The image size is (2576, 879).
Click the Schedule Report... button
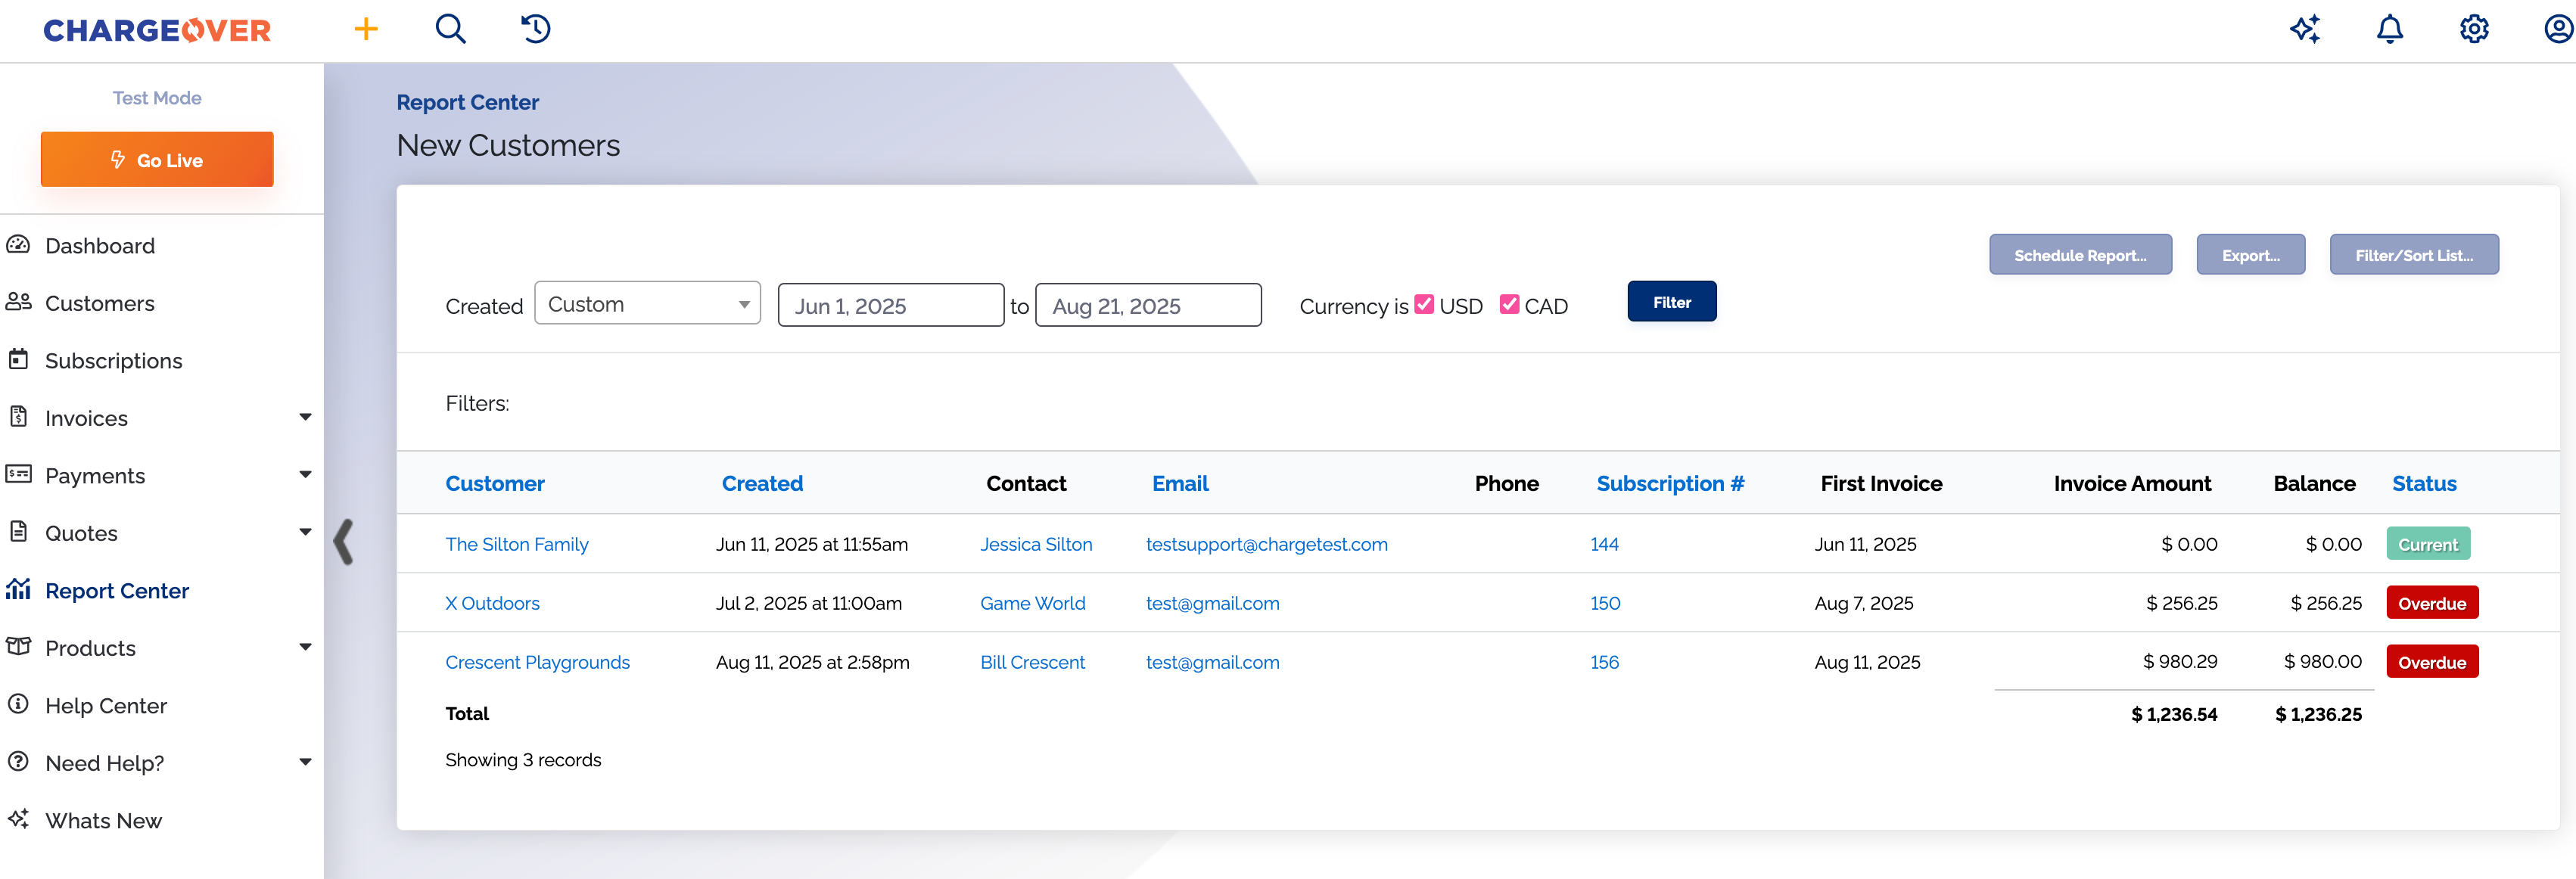[2080, 254]
